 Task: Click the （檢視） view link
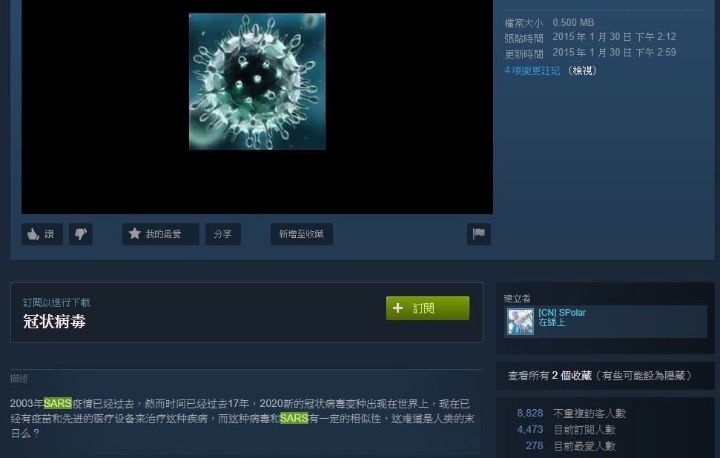[582, 70]
